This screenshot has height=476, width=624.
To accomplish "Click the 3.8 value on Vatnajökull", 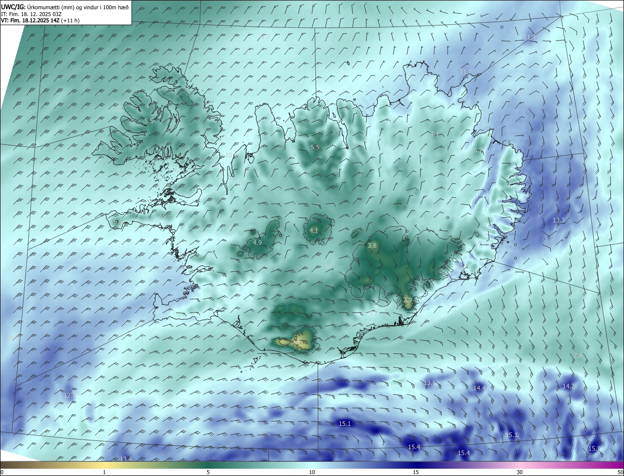I will point(372,246).
